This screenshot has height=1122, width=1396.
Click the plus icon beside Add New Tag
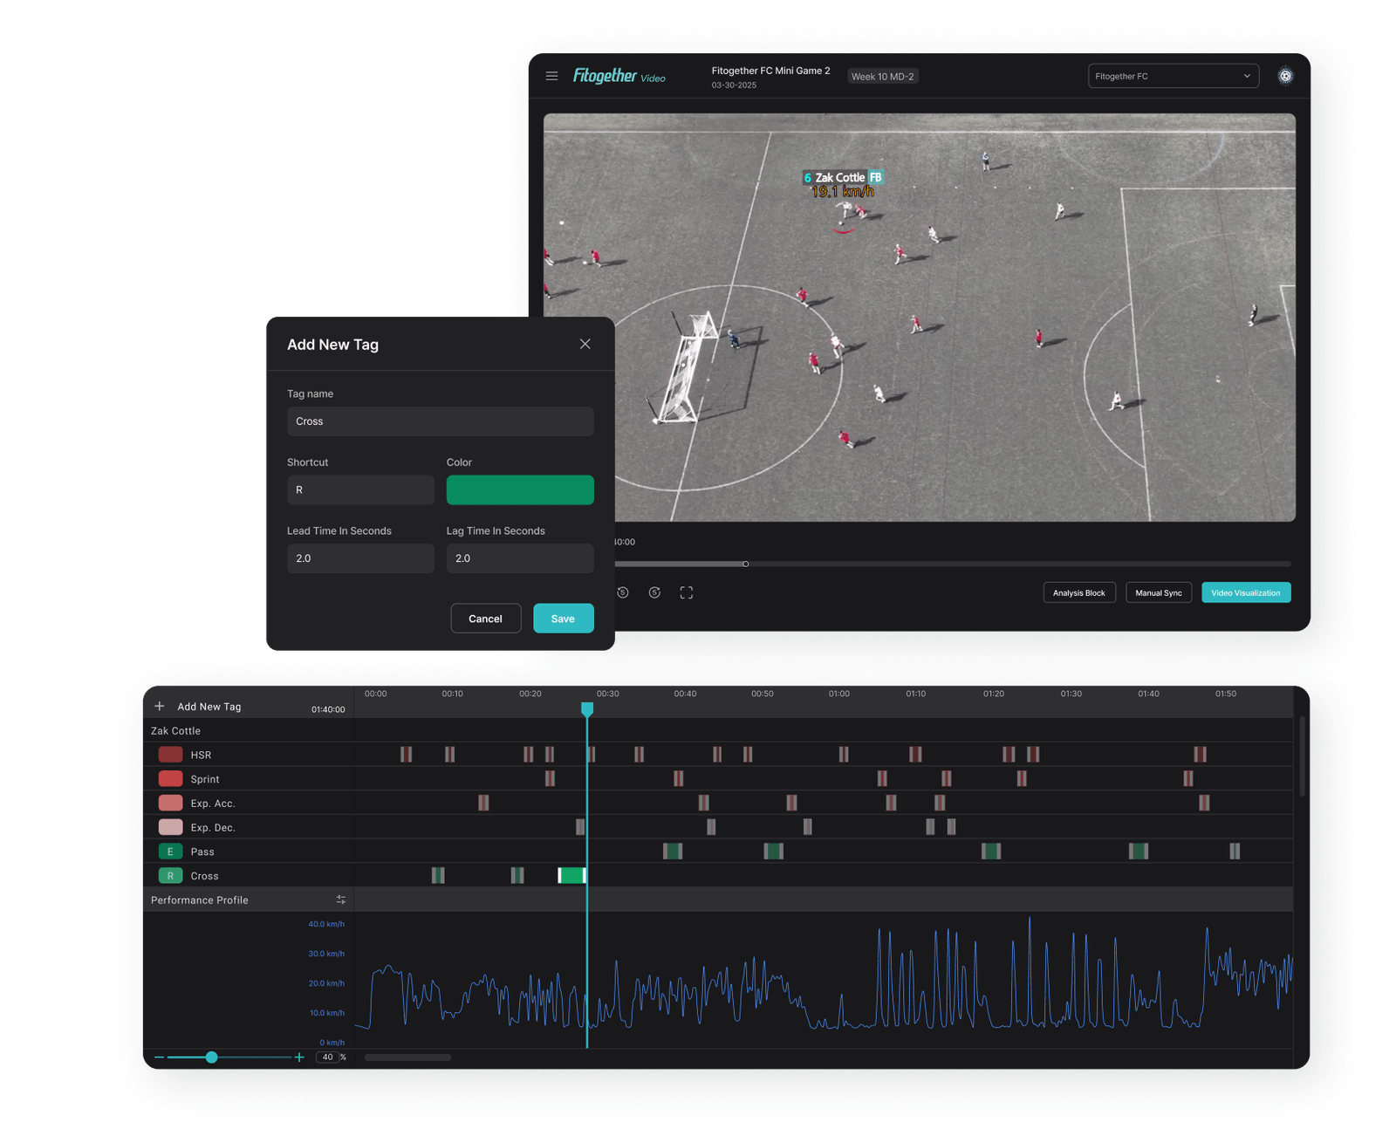[x=160, y=706]
